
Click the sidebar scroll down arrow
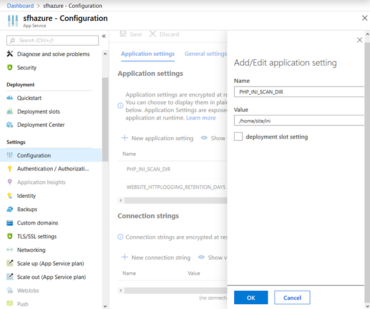105,306
